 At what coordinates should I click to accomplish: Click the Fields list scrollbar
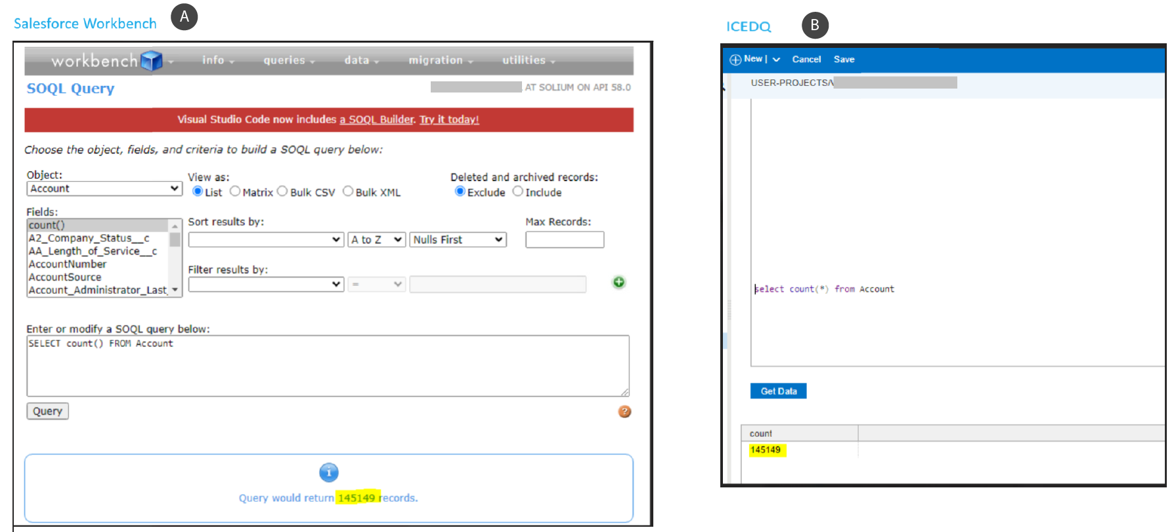click(175, 258)
